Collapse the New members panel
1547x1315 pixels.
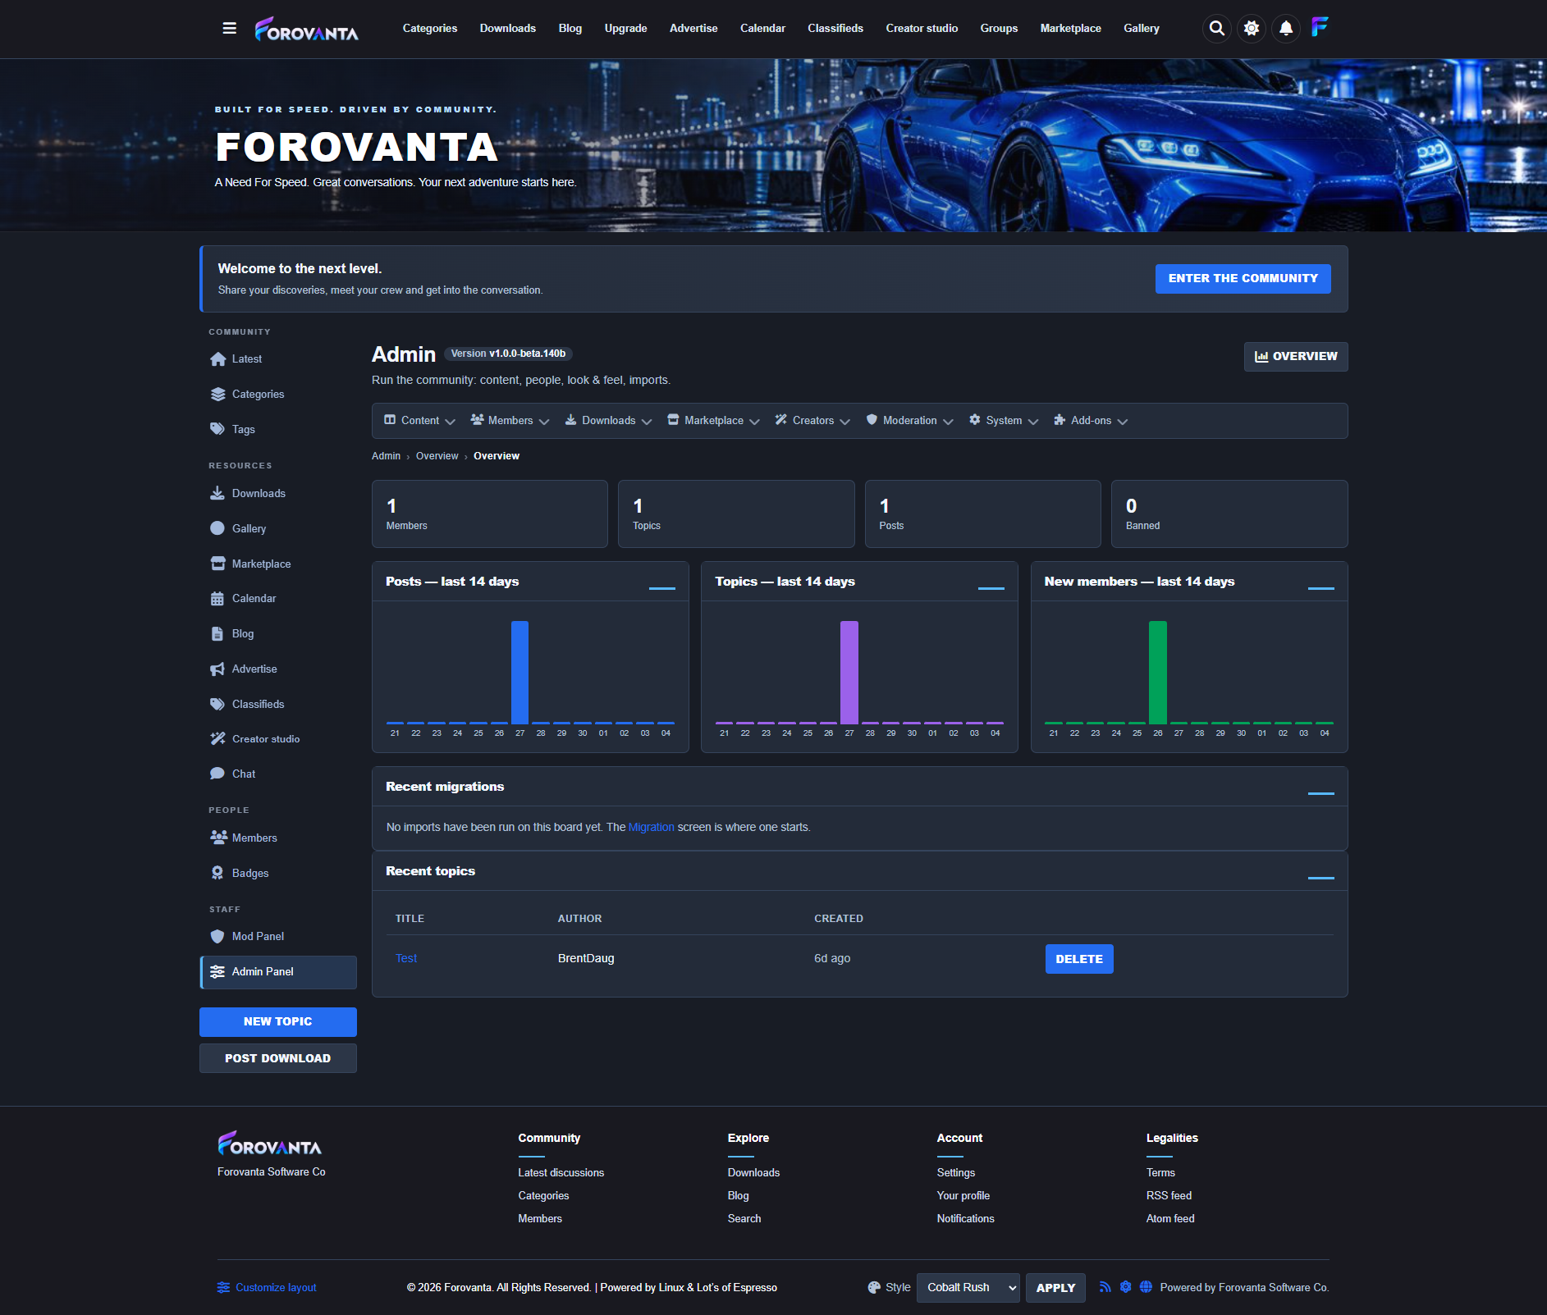(1321, 587)
